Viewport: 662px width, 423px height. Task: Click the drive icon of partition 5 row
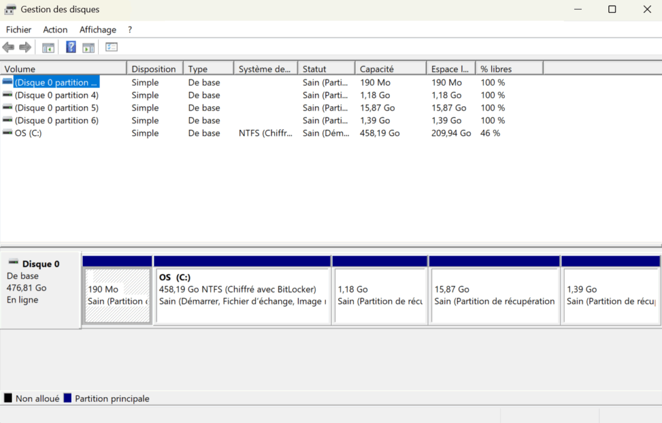8,107
